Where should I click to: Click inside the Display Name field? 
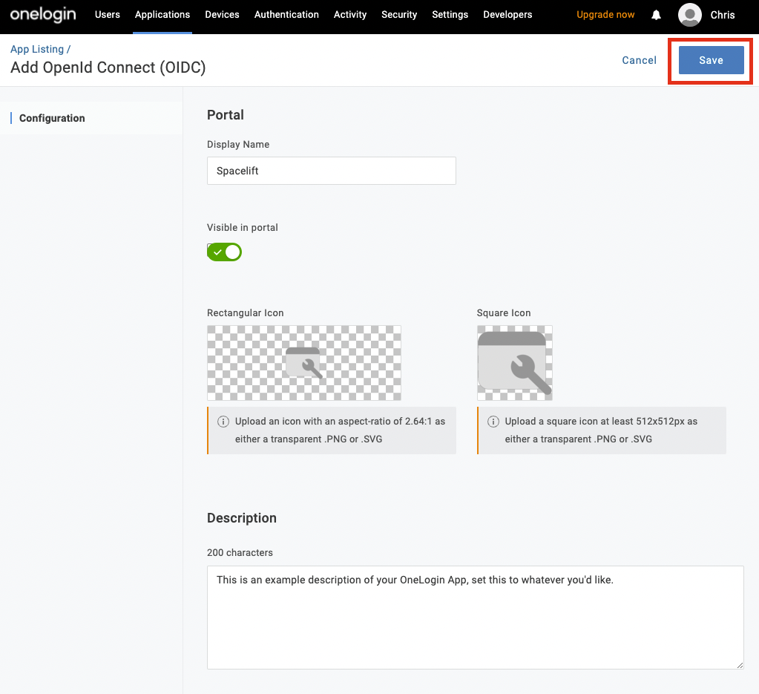(x=331, y=170)
